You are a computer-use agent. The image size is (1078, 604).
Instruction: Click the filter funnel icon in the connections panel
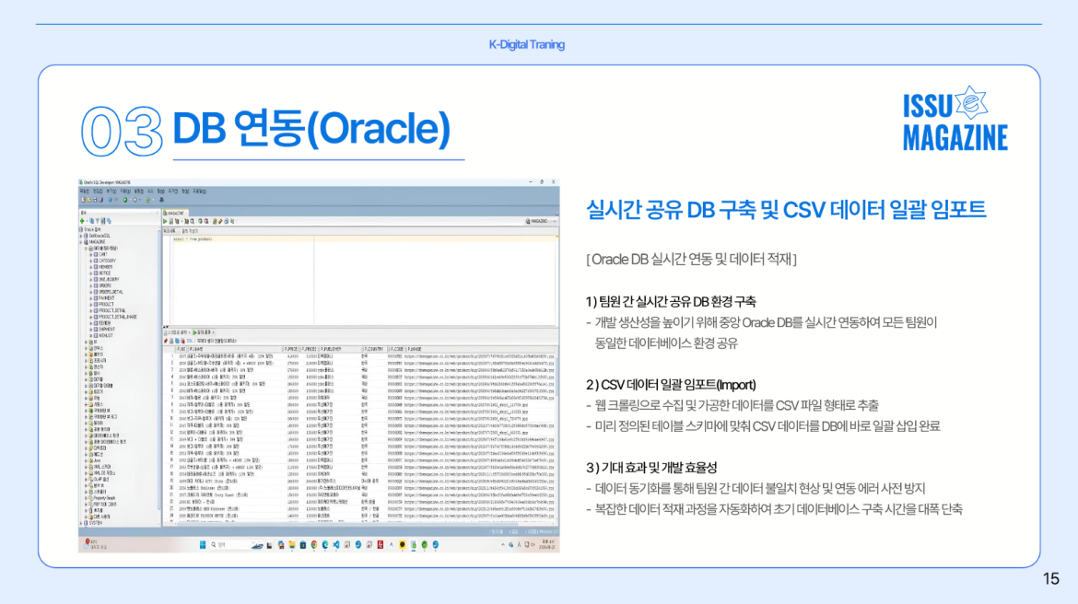97,221
